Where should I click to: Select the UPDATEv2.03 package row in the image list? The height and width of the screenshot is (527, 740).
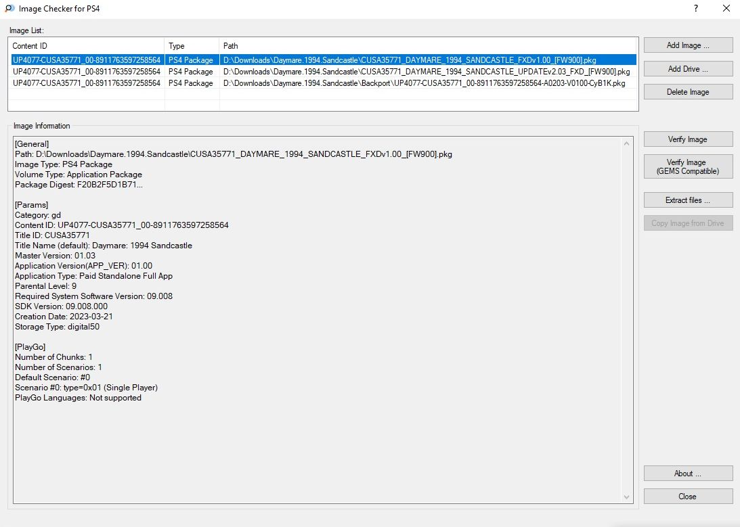click(x=323, y=72)
